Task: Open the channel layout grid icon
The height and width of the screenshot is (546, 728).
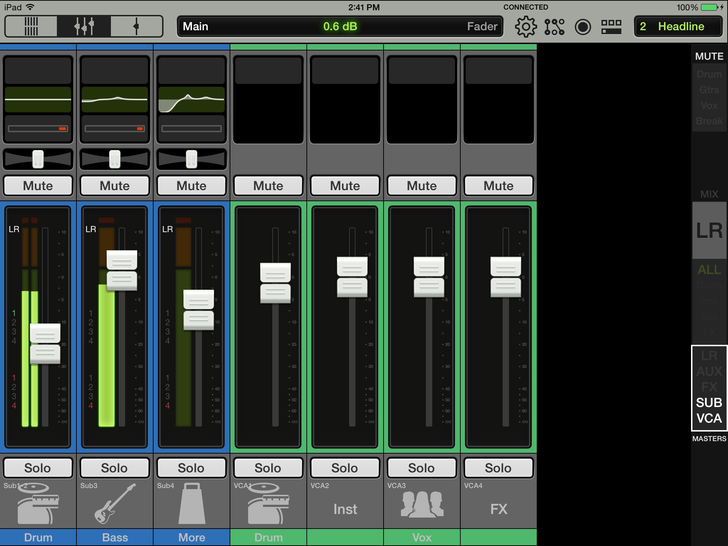Action: click(611, 27)
